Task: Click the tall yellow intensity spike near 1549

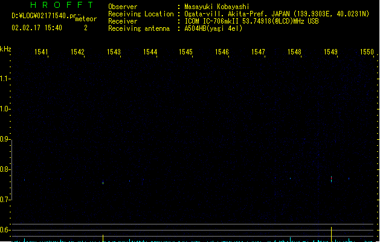Action: tap(331, 234)
